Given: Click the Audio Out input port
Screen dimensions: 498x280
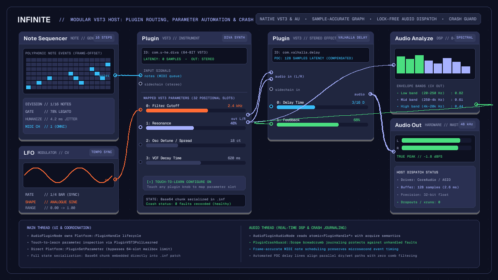Looking at the screenshot, I should (393, 151).
